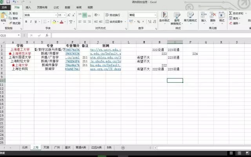The width and height of the screenshot is (251, 157).
Task: Align text to bottom of cell
Action: [x=89, y=15]
